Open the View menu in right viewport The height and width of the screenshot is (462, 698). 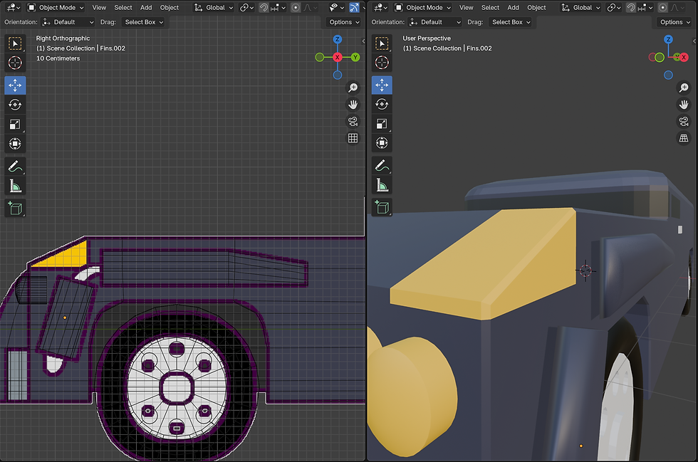466,8
